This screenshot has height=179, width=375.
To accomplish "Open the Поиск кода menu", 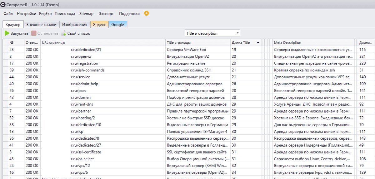I will (65, 14).
